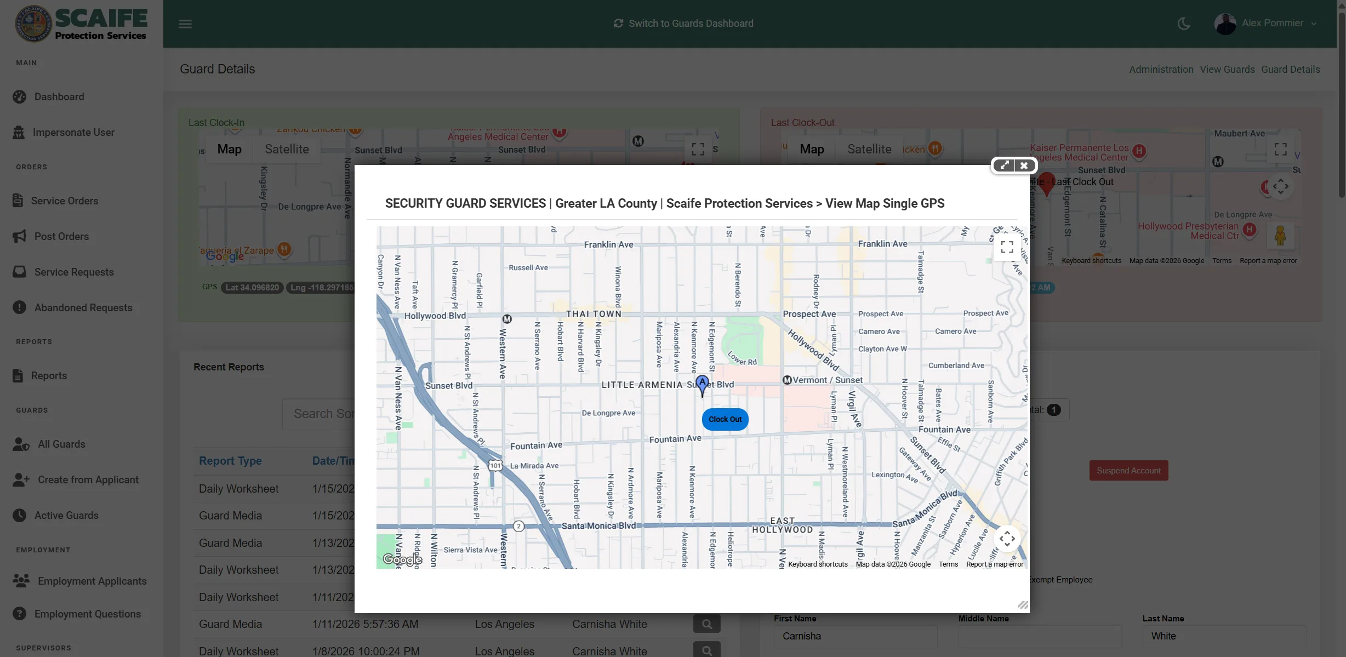Click the blue A marker on popup map
Screen dimensions: 1346x657
[702, 386]
